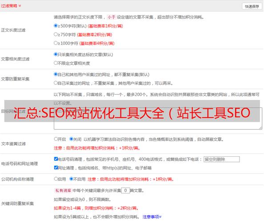The width and height of the screenshot is (264, 222).
Task: Select the ≥750字符 length option
Action: coord(56,34)
